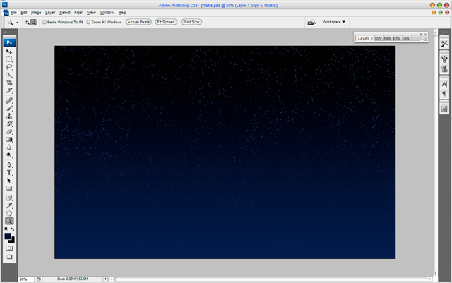The height and width of the screenshot is (283, 452).
Task: Select the Eyedropper tool
Action: [9, 205]
